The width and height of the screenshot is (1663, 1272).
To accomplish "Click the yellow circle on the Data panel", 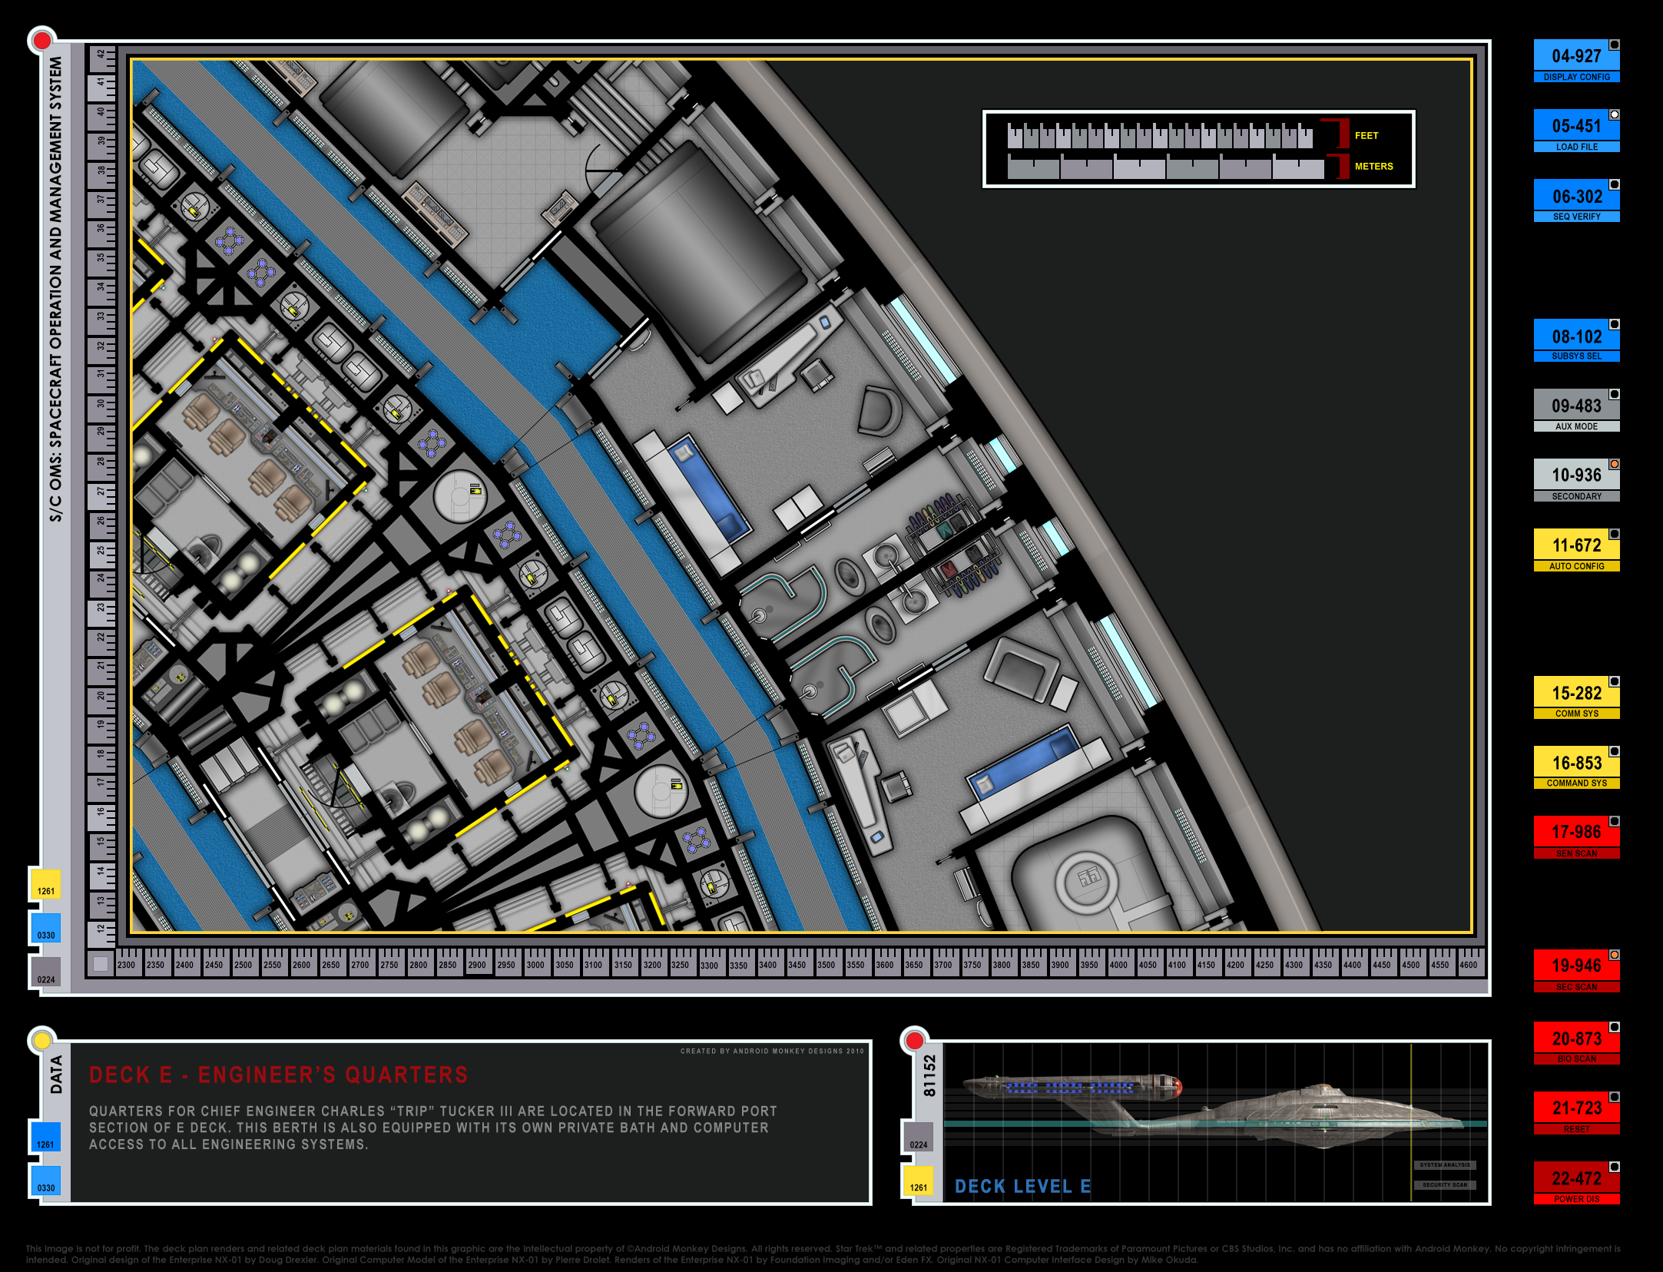I will tap(41, 1041).
